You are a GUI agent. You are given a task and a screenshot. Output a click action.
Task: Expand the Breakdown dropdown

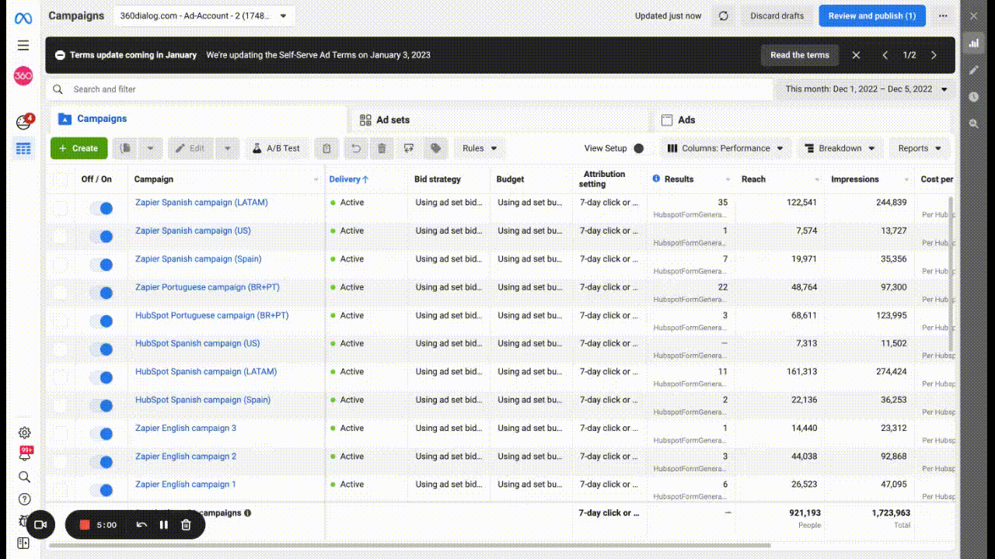840,148
